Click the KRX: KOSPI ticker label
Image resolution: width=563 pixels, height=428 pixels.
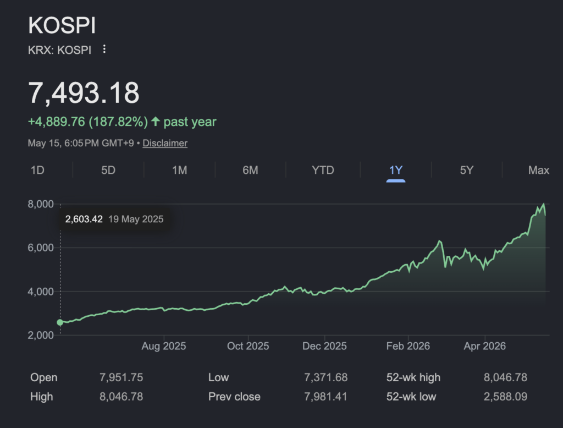(x=59, y=50)
